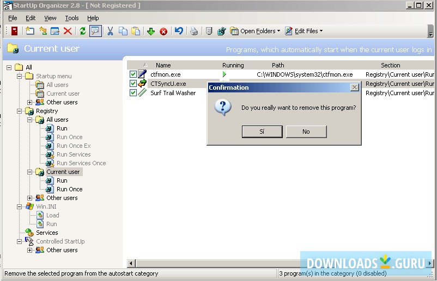Select Run under All users registry
Viewport: 437px width, 281px height.
point(62,128)
